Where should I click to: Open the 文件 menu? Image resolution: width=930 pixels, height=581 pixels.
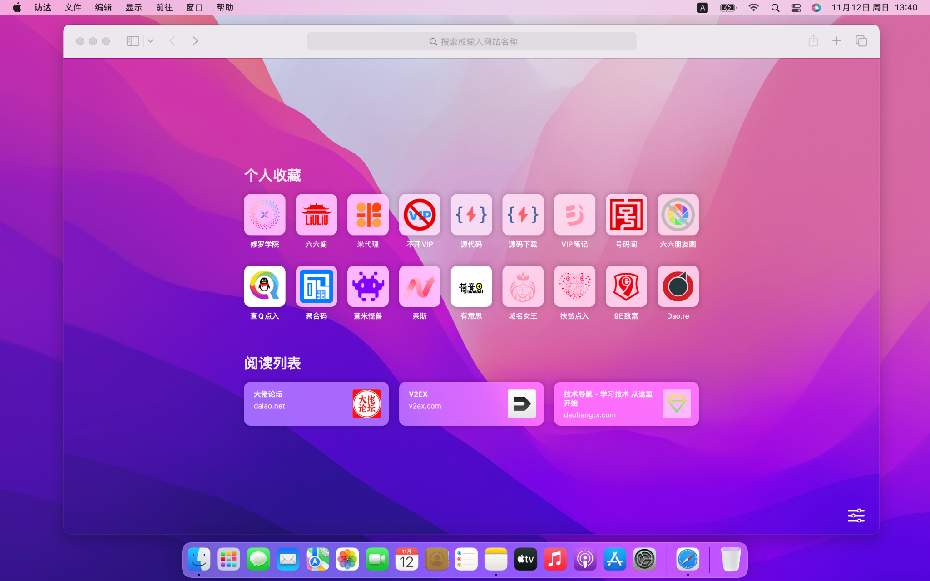[x=73, y=8]
